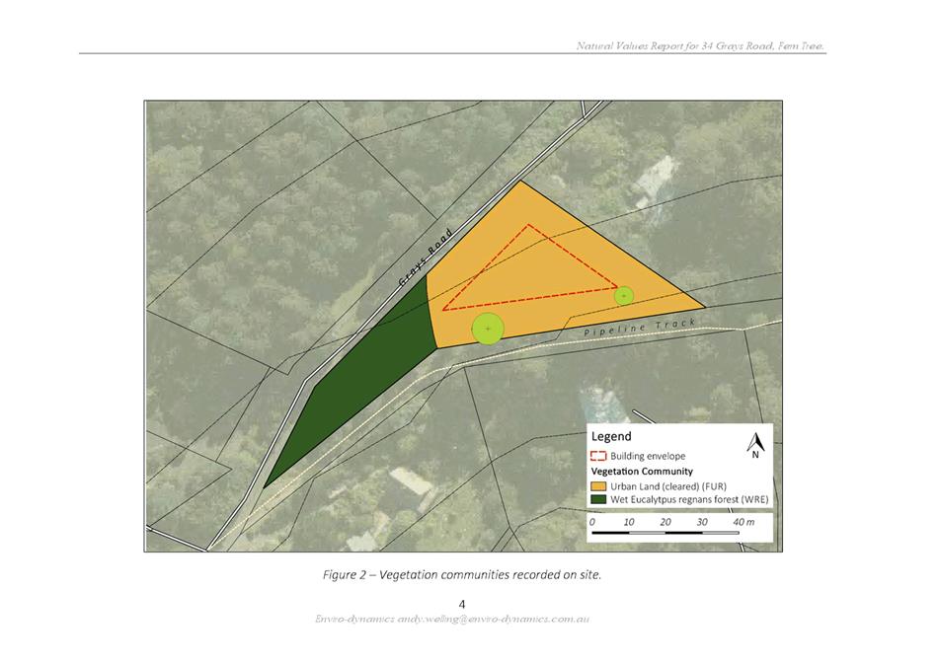939x664 pixels.
Task: Click the '0' scale bar label
Action: point(592,522)
